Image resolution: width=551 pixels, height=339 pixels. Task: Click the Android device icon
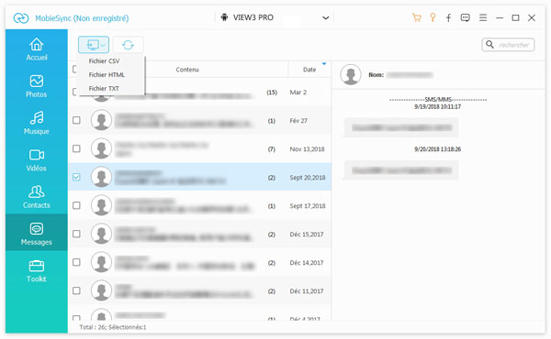(x=224, y=17)
